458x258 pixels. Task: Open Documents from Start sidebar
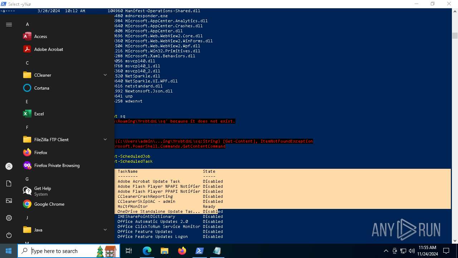(x=9, y=183)
